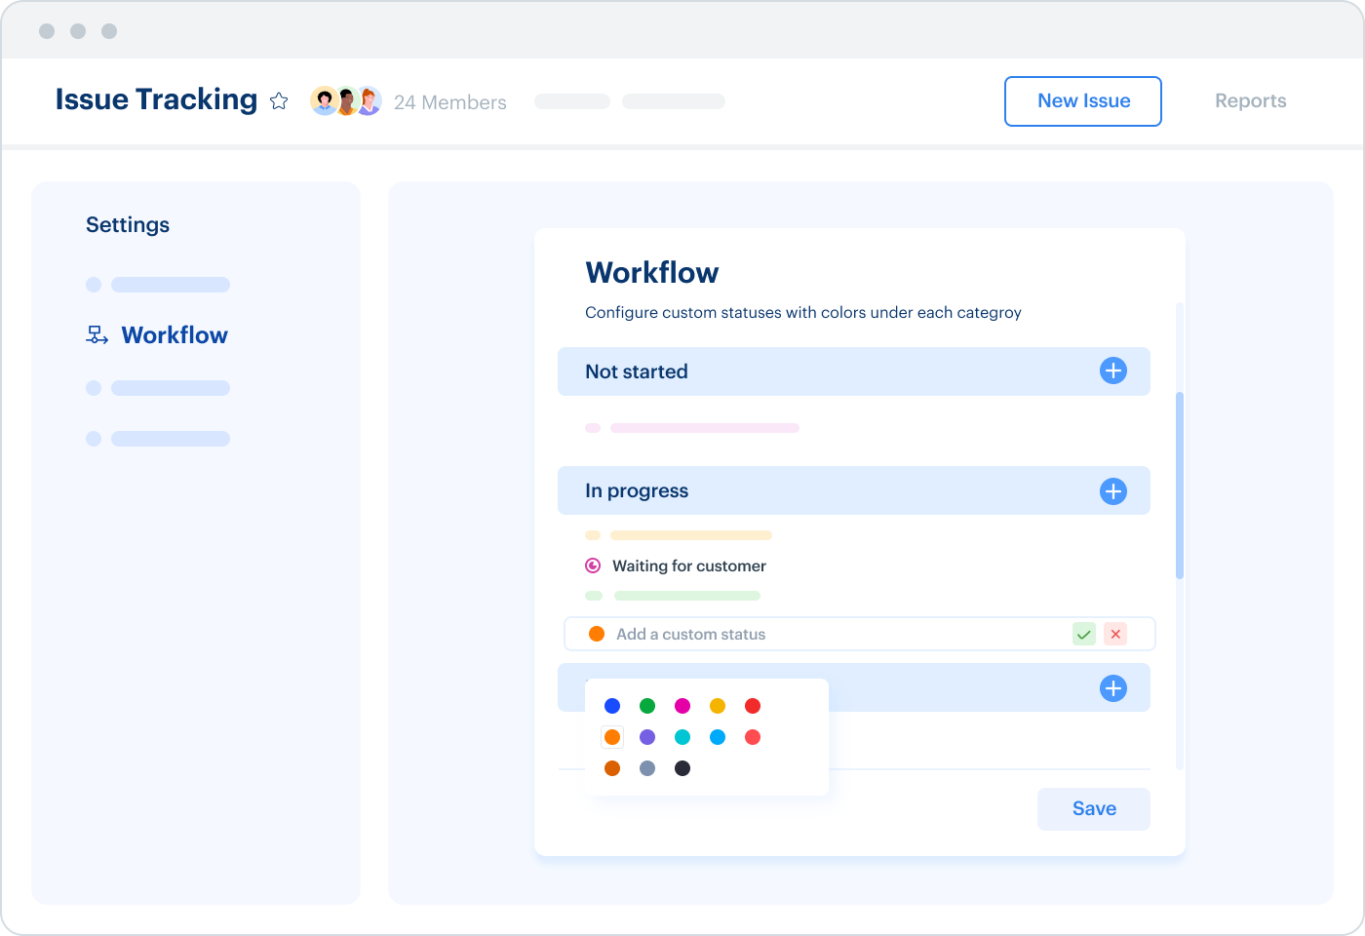
Task: Click the plus icon next to Not started
Action: 1113,371
